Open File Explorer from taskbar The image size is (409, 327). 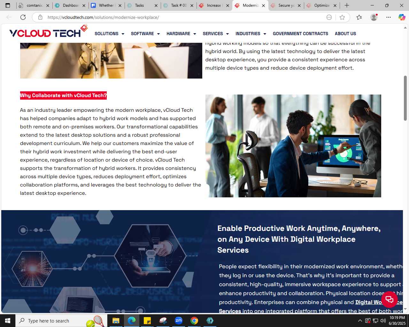coord(116,321)
